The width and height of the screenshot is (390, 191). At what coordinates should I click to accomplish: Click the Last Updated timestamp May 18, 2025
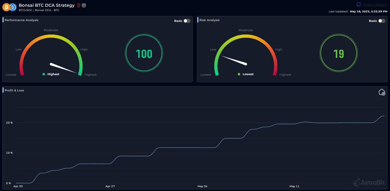pyautogui.click(x=368, y=11)
